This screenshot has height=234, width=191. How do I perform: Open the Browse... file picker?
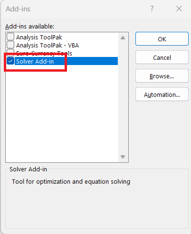point(162,76)
